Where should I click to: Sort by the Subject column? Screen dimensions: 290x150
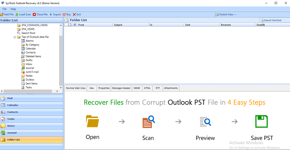pyautogui.click(x=131, y=25)
